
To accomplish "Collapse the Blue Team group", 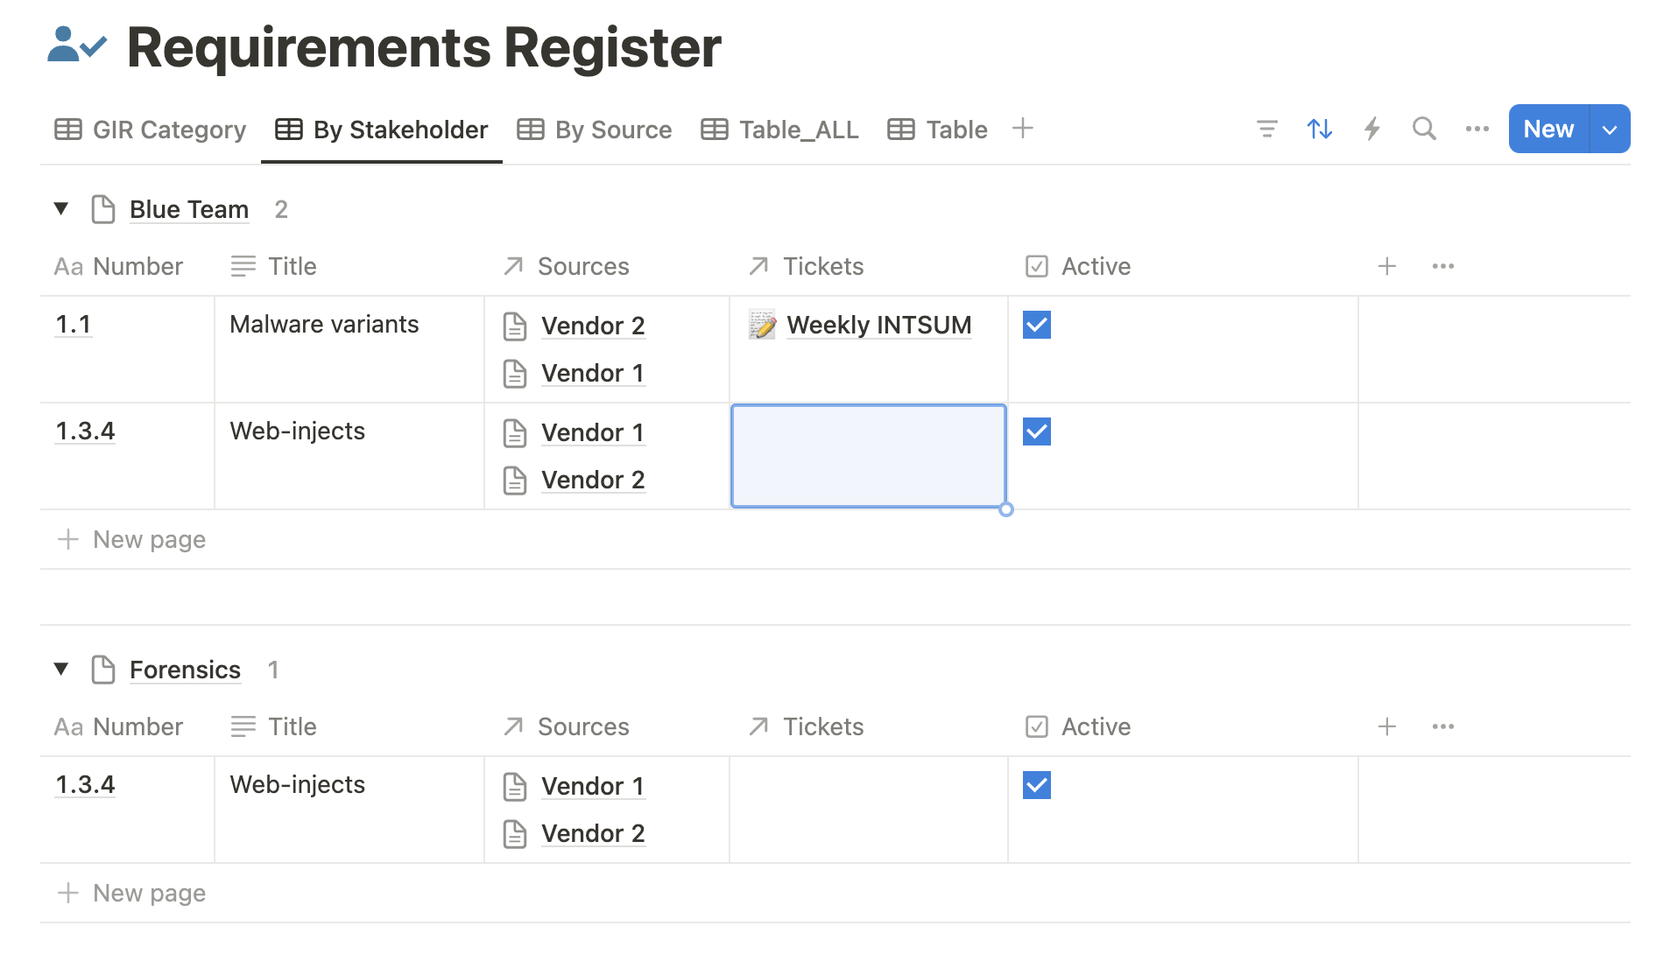I will 61,208.
